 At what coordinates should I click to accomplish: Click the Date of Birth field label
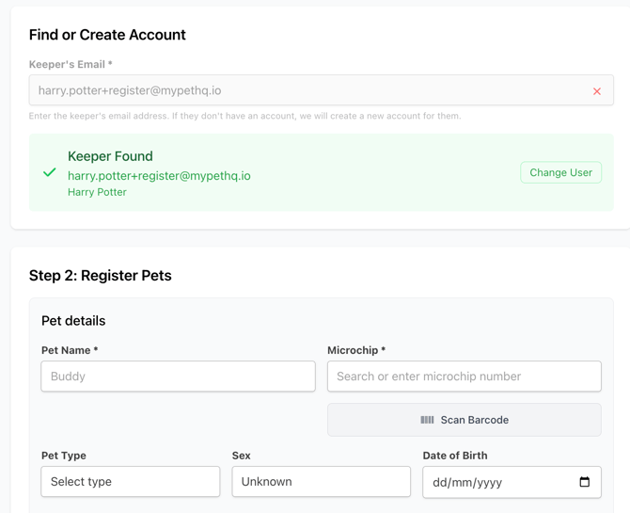pos(455,456)
